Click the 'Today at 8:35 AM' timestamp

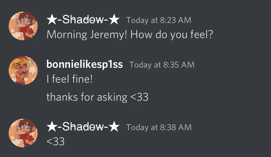(x=162, y=65)
